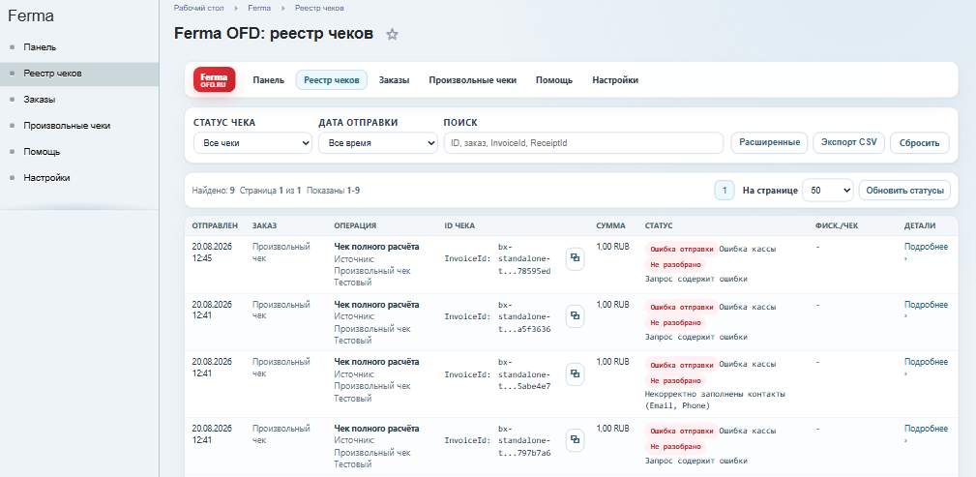The width and height of the screenshot is (976, 477).
Task: Click the Сумма column header
Action: point(610,226)
